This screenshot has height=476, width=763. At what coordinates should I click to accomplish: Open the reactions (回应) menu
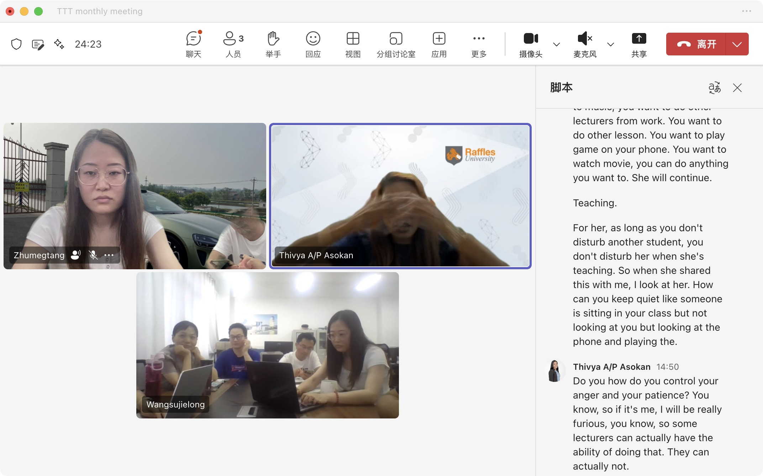pyautogui.click(x=313, y=44)
